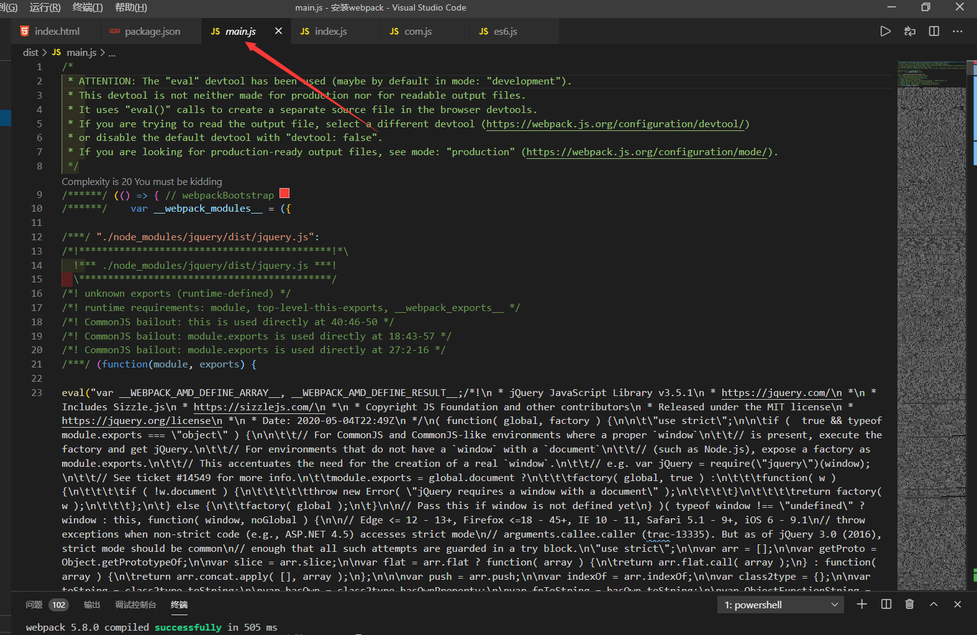977x635 pixels.
Task: Click npm icon on package.json tab
Action: point(115,31)
